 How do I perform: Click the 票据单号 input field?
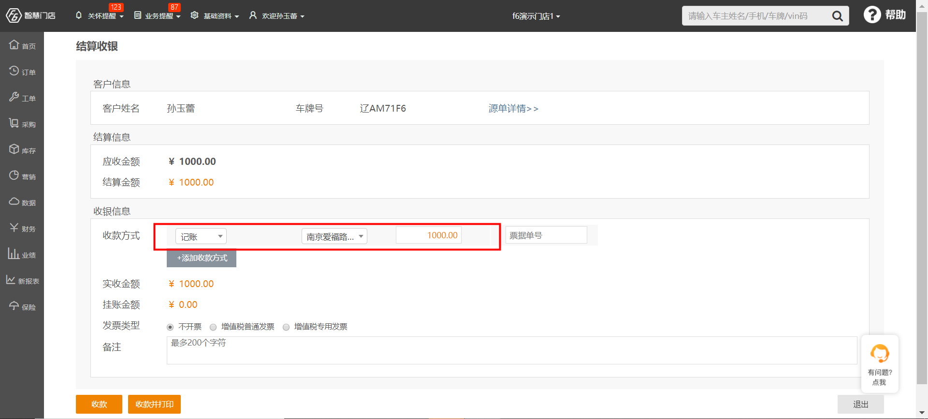pos(546,235)
